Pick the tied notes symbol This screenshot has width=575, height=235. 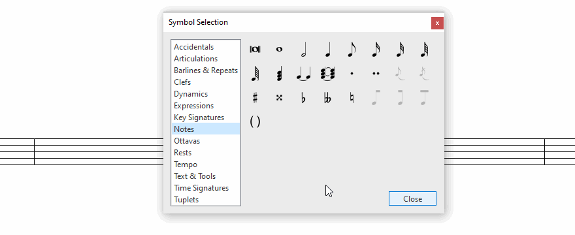pos(303,73)
